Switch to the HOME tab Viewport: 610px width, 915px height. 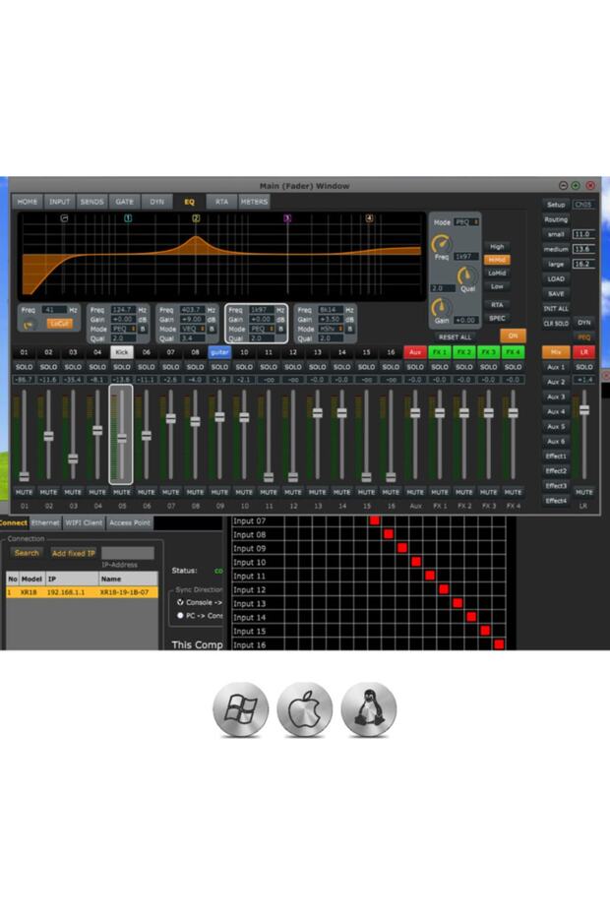[27, 202]
